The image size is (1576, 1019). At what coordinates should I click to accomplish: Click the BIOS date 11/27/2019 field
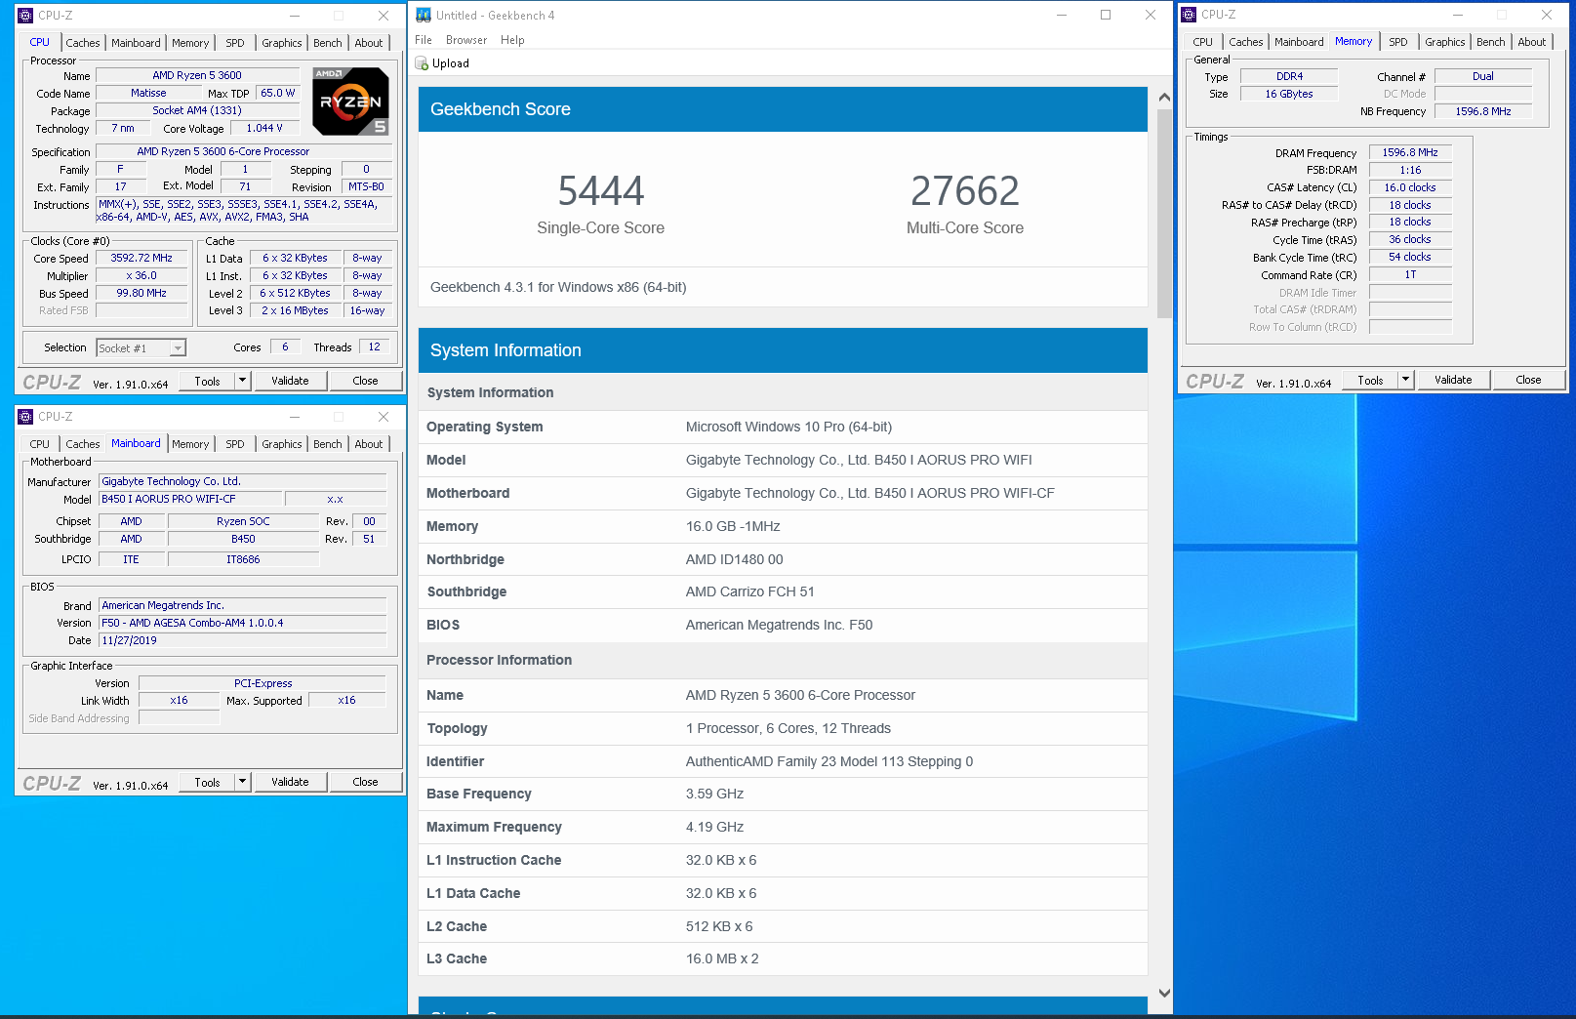tap(243, 640)
